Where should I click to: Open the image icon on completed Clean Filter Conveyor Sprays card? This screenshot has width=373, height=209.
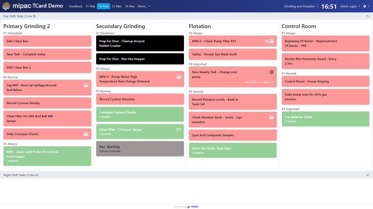click(x=178, y=129)
